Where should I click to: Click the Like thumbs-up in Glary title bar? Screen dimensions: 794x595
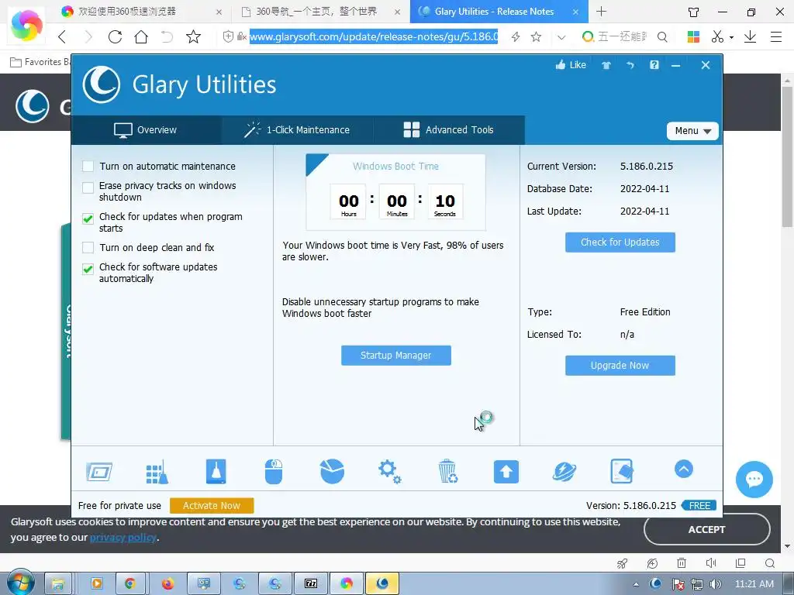[571, 65]
